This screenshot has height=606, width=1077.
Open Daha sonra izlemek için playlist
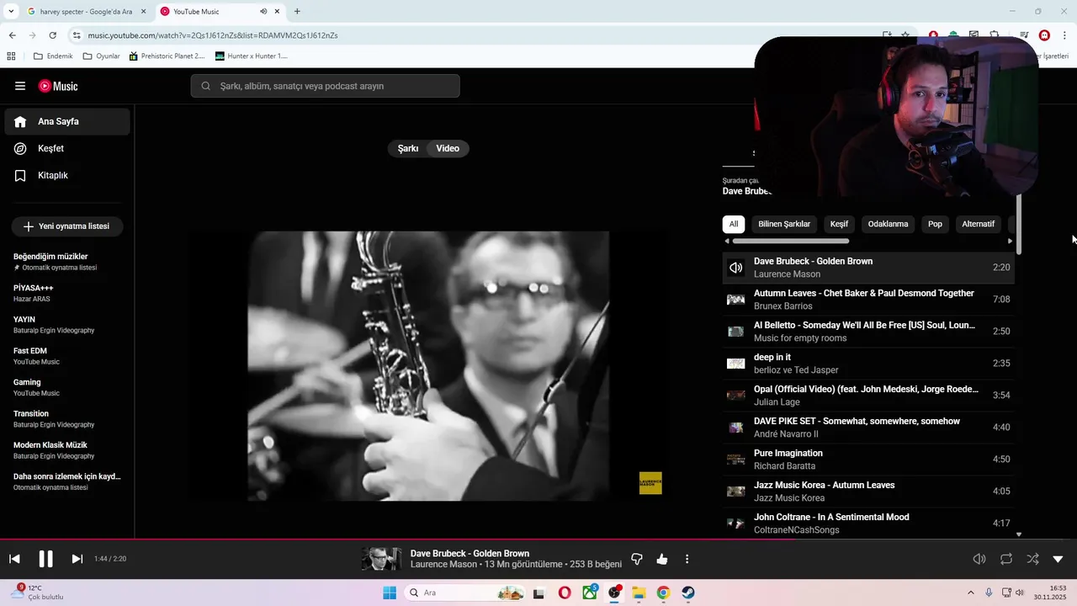[67, 481]
